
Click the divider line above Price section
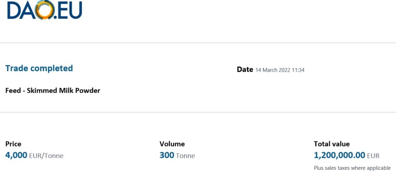198,112
